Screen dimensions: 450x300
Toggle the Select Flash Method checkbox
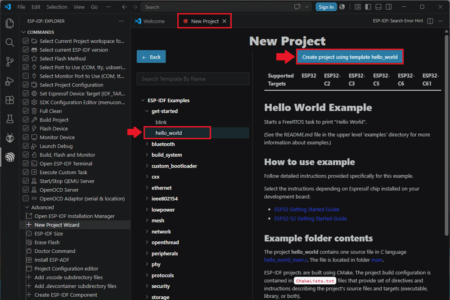pyautogui.click(x=26, y=59)
